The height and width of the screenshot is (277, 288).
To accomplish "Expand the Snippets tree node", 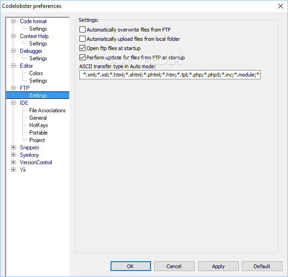I will [13, 147].
